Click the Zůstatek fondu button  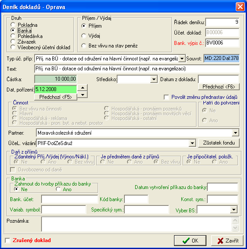[219, 143]
